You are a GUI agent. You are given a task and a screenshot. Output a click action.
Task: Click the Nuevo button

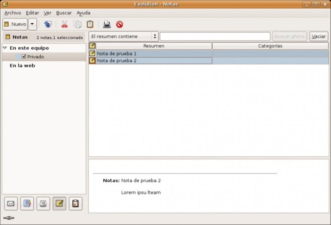15,24
